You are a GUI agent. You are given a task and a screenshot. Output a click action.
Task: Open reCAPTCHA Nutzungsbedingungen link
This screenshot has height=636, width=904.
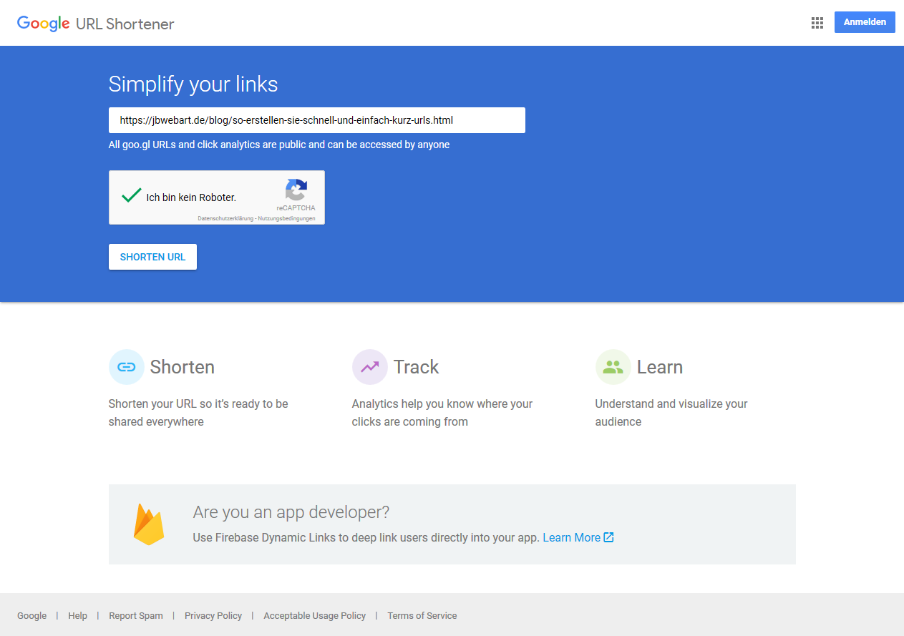[287, 218]
